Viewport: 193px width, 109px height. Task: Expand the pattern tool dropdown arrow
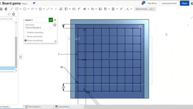pos(109,9)
